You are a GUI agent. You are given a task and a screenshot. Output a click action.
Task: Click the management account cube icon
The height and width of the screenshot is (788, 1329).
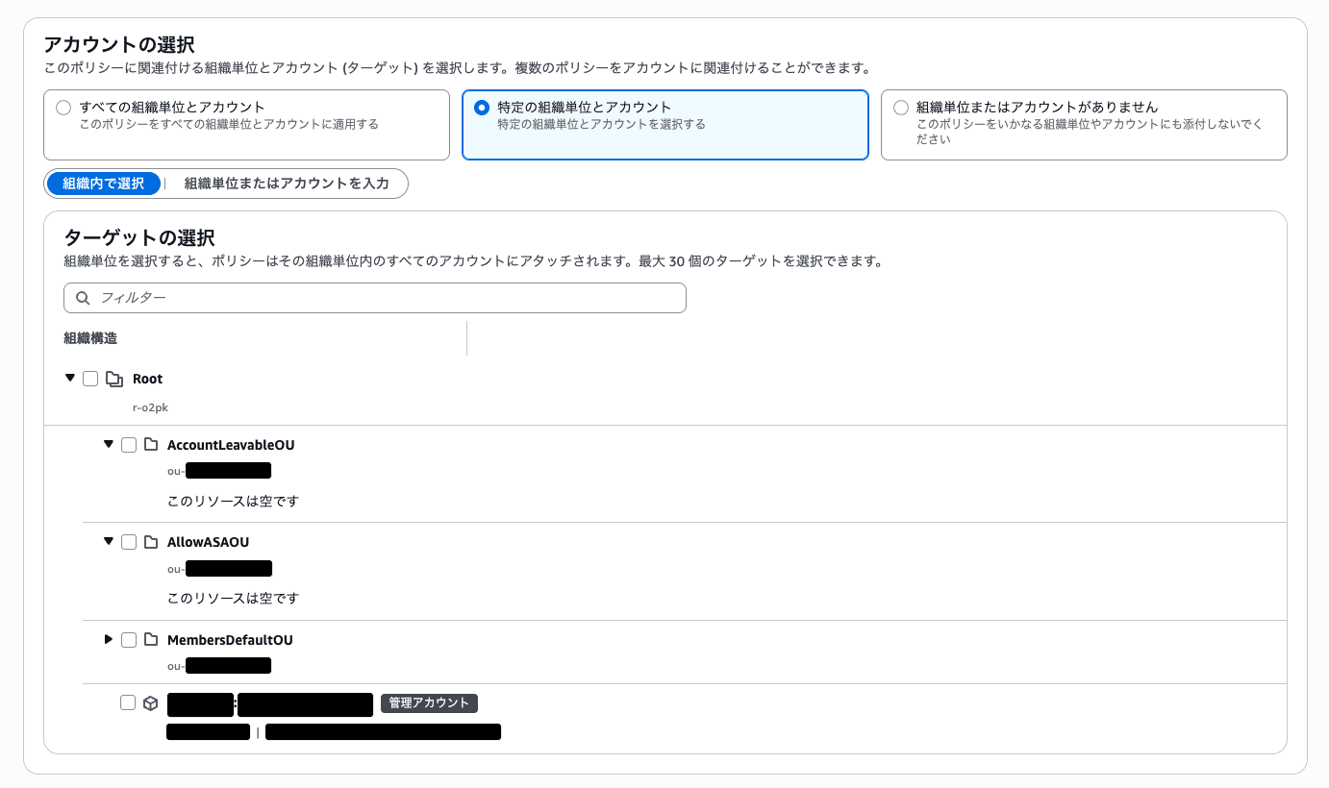(150, 703)
